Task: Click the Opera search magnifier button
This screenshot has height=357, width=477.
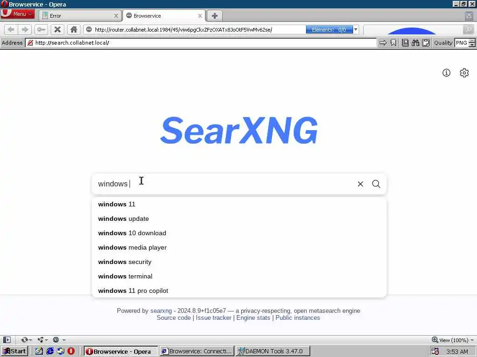Action: coord(468,29)
